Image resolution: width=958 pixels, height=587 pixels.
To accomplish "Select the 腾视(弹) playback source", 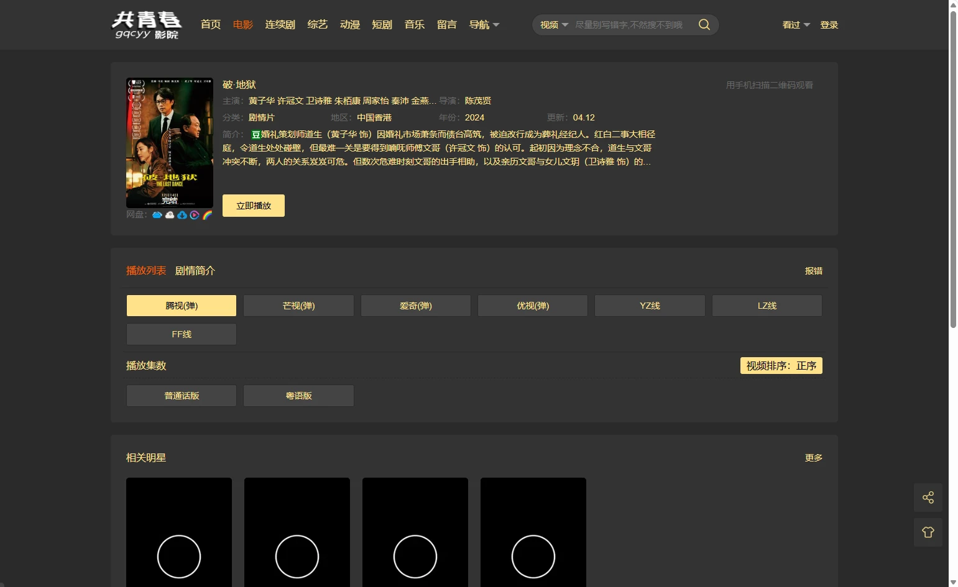I will click(x=182, y=306).
